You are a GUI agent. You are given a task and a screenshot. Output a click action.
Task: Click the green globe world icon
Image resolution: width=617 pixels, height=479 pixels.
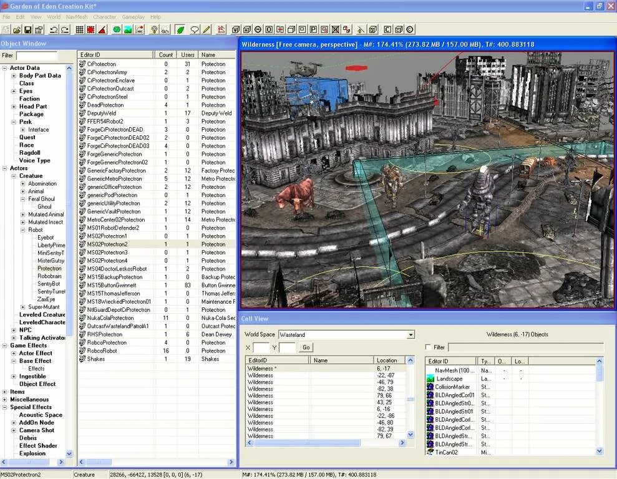117,29
